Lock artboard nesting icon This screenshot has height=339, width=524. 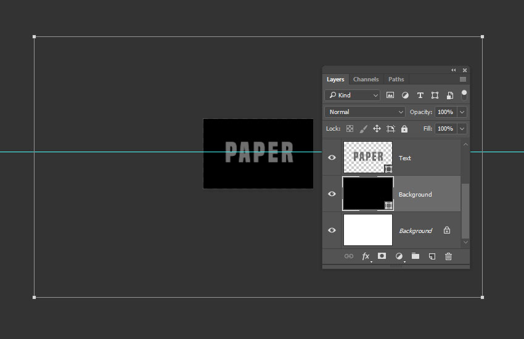point(391,129)
